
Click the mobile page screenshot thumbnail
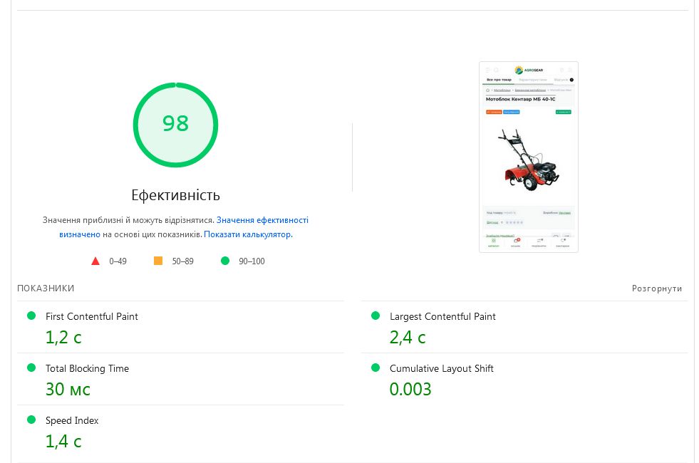[x=528, y=157]
